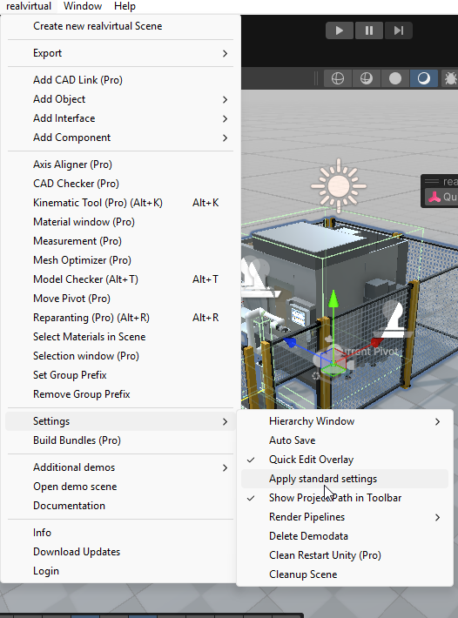This screenshot has height=618, width=458.
Task: Open Documentation entry
Action: 120,506
